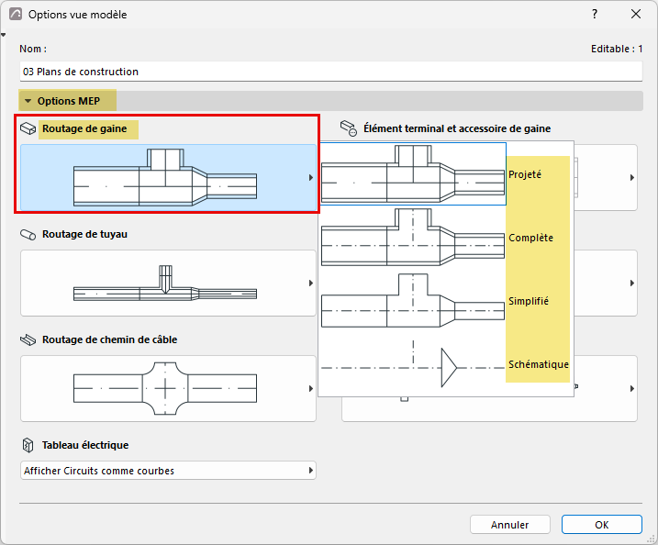Open the Routage de gaine display dropdown

(x=168, y=177)
